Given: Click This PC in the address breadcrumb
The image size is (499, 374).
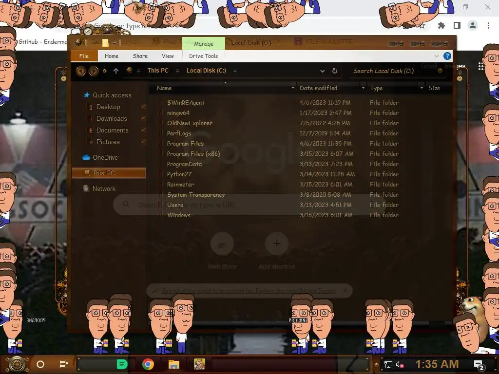Looking at the screenshot, I should coord(158,71).
